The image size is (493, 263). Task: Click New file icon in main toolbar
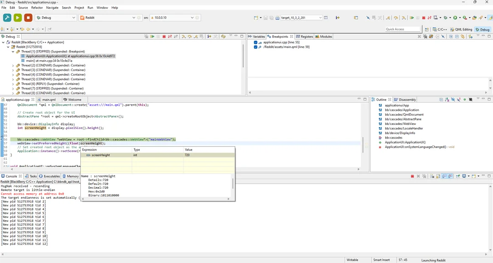coord(256,18)
